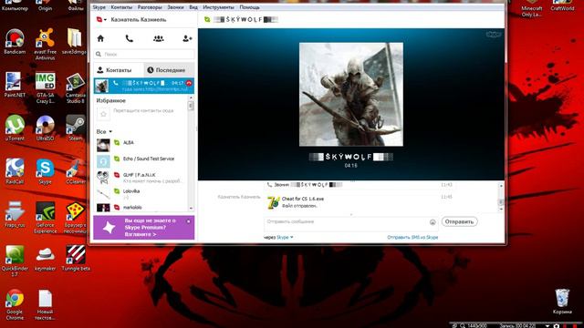Open the Skype Premium purple banner

144,228
